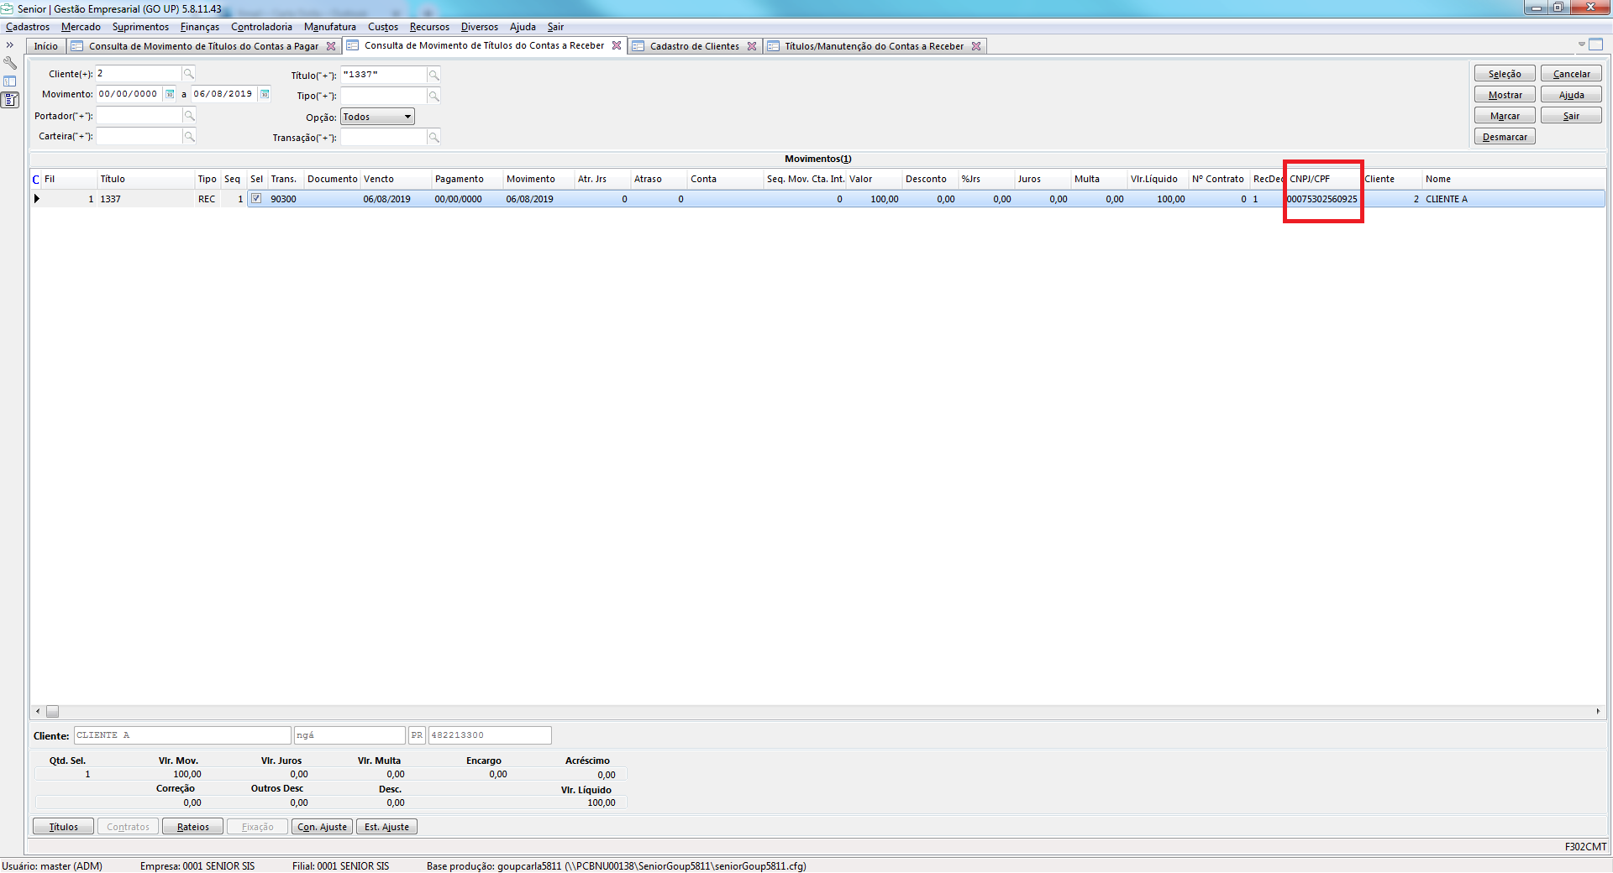This screenshot has width=1613, height=873.
Task: Open the Movimento end date calendar picker
Action: tap(265, 94)
